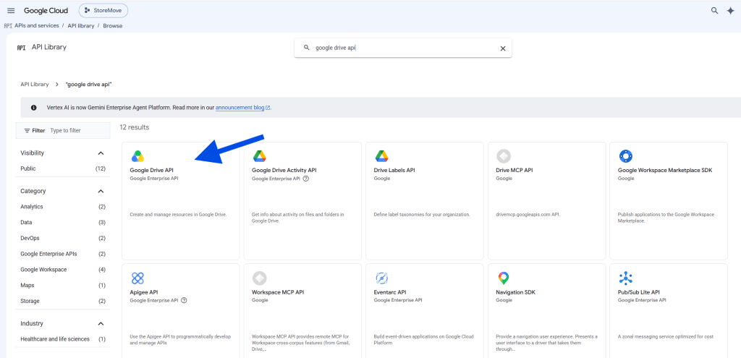The width and height of the screenshot is (741, 358).
Task: Click the Google Drive Activity API icon
Action: tap(260, 156)
